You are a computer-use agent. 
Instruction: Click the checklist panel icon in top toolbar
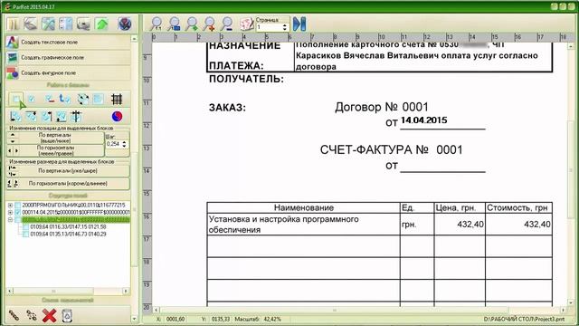pos(66,24)
